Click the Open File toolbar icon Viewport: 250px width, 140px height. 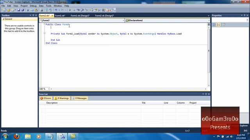point(9,10)
